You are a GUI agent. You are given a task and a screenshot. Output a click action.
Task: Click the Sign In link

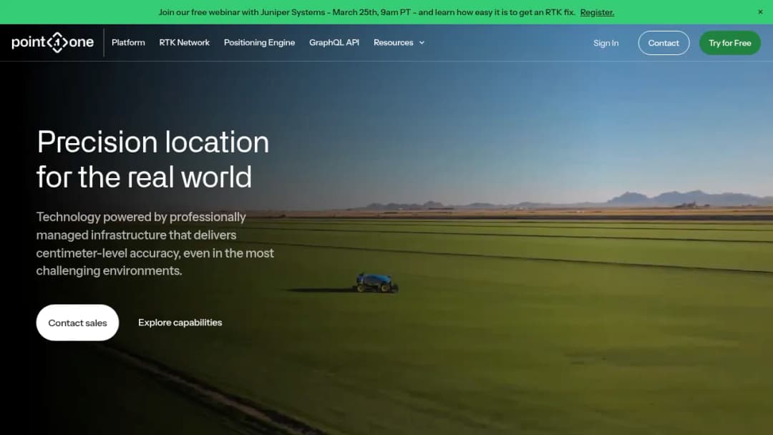[x=606, y=43]
